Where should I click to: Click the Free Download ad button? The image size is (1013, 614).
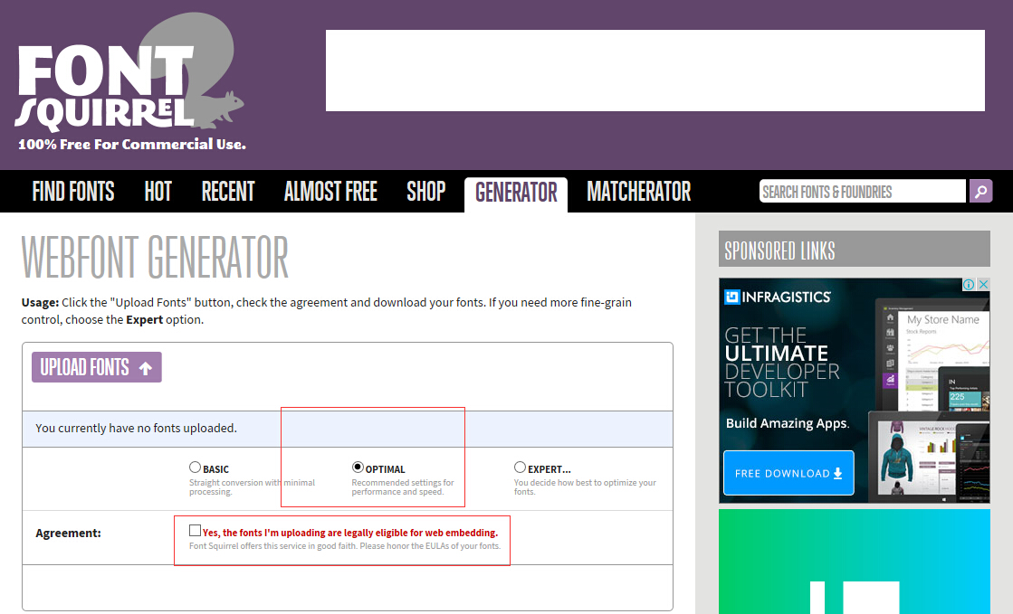pos(788,473)
